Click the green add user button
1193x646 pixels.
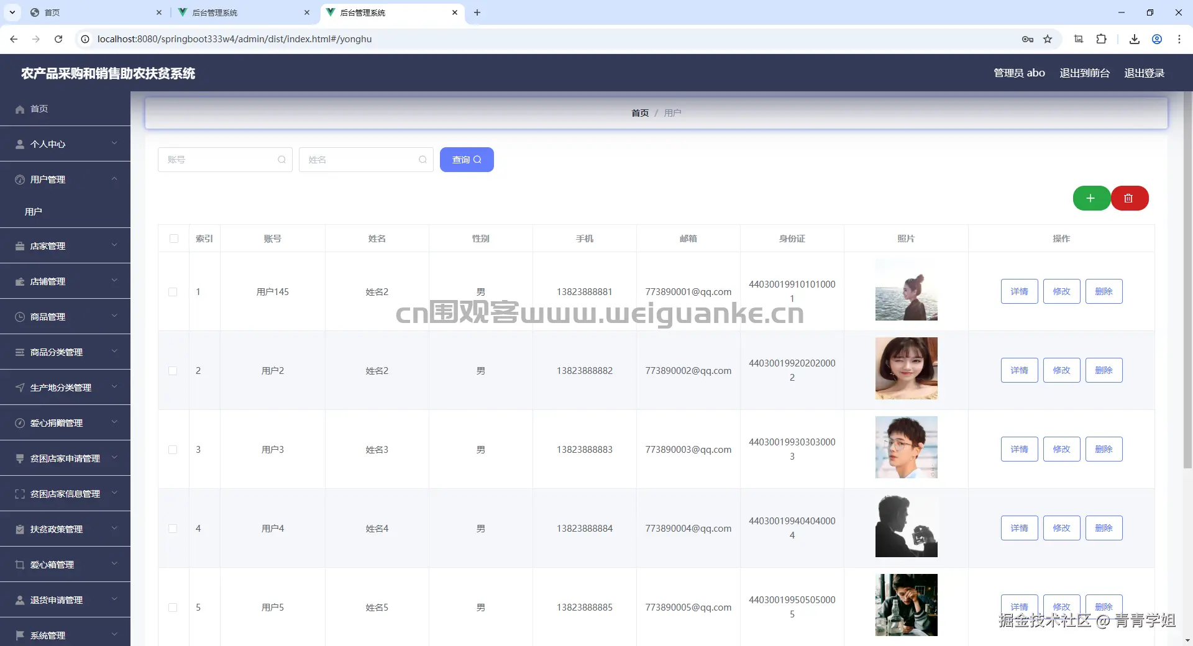1091,198
